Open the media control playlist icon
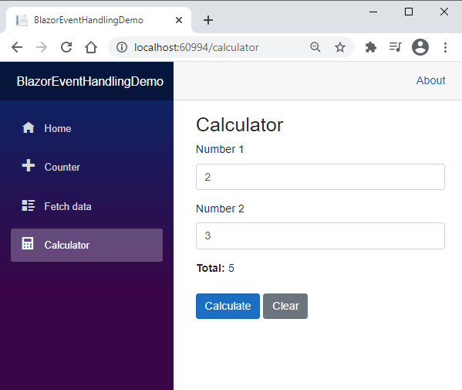Image resolution: width=462 pixels, height=390 pixels. (395, 47)
